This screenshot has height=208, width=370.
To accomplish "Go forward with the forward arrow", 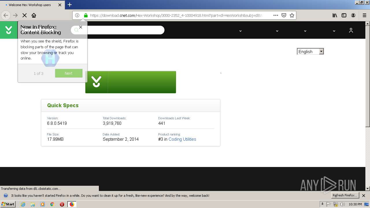I will pyautogui.click(x=15, y=15).
